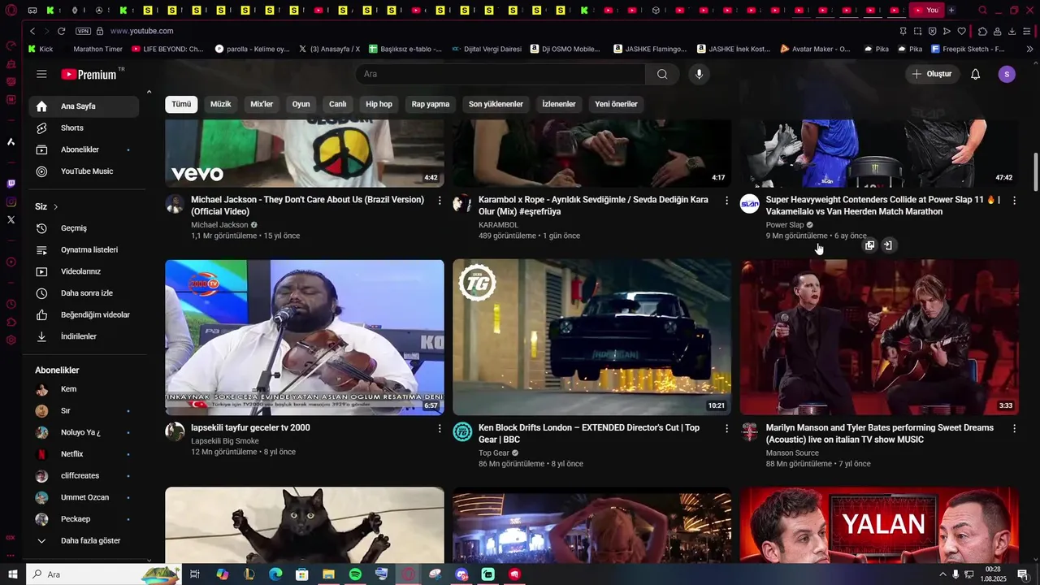Viewport: 1040px width, 585px height.
Task: Open the YouTube guide hamburger menu
Action: coord(41,74)
